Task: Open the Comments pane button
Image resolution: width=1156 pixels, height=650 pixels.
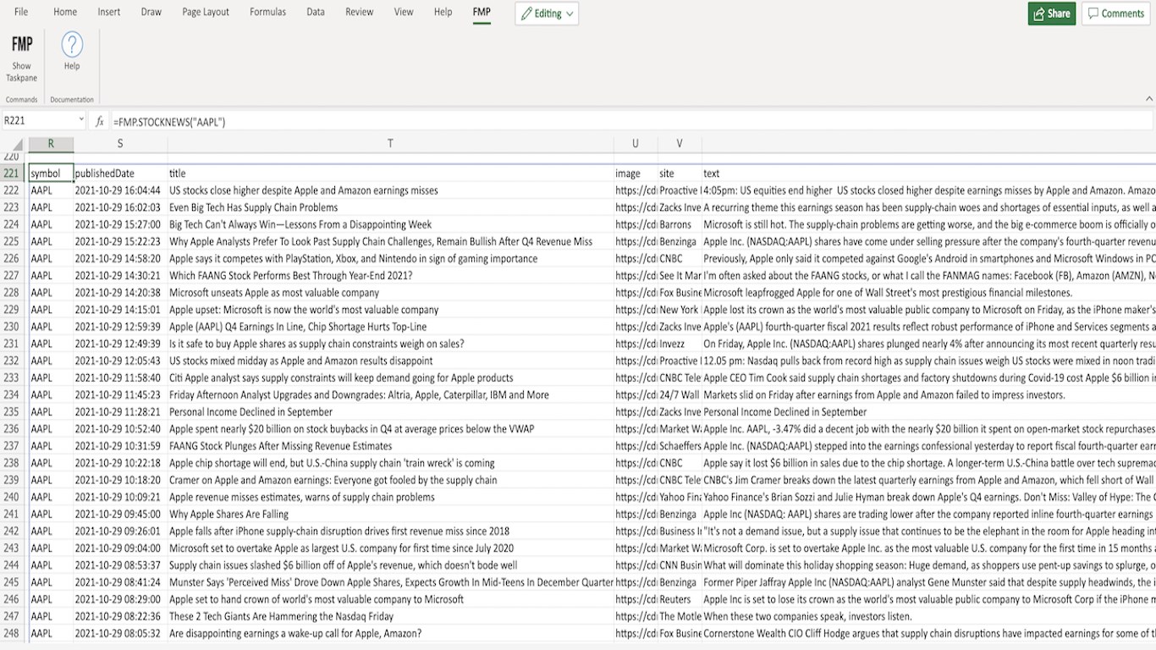Action: [x=1116, y=14]
